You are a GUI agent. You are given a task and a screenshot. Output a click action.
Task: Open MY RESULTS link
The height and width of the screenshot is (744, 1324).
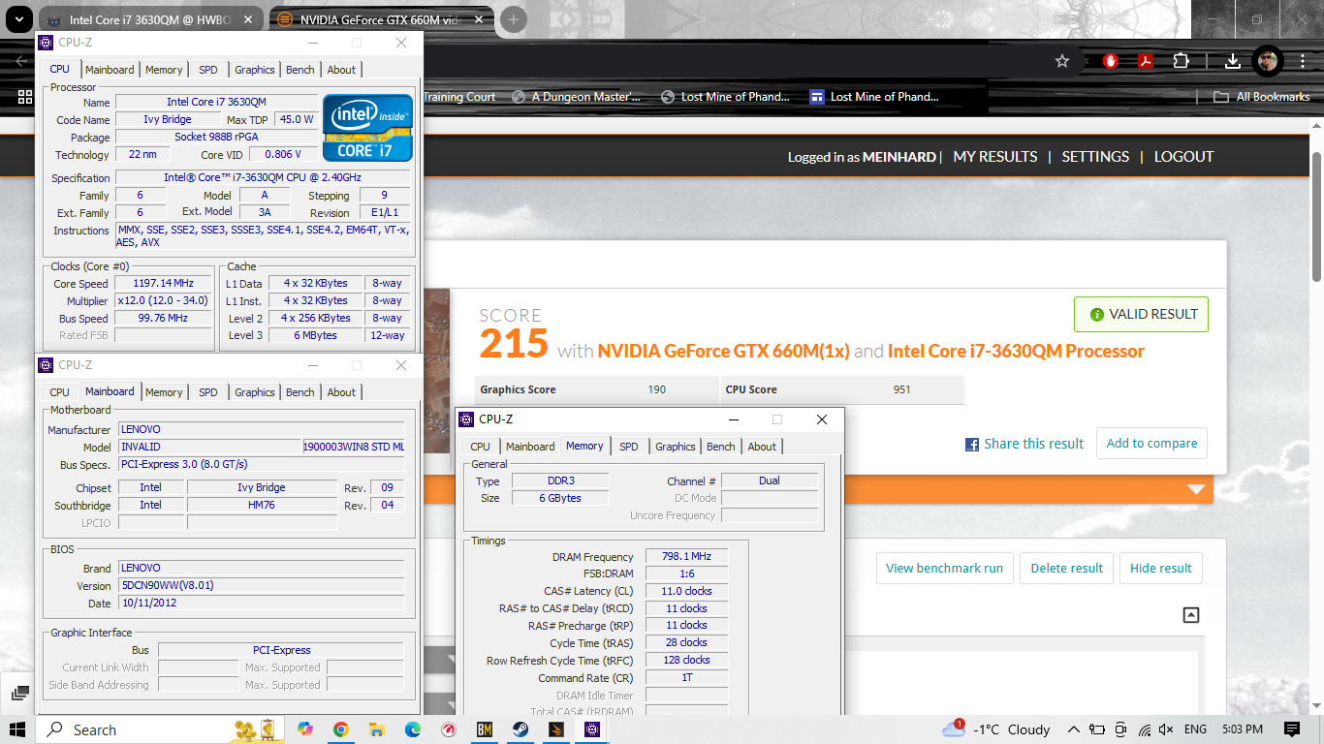click(x=995, y=157)
